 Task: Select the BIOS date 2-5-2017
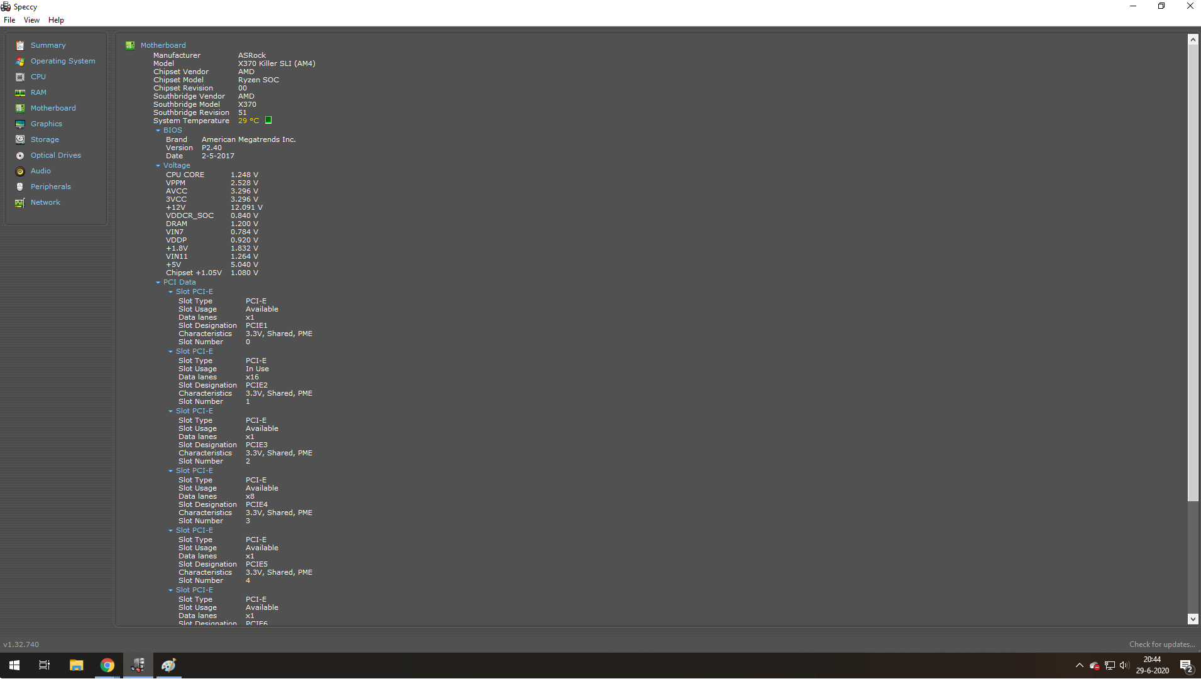[218, 156]
